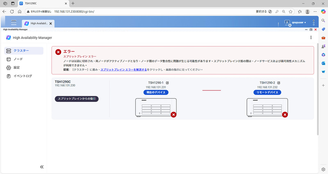Open a new browser tab
Viewport: 328px width, 174px height.
coord(73,3)
